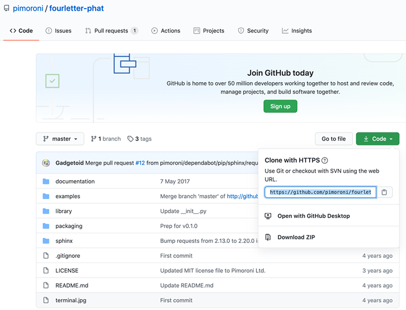Open the Pull requests tab
The height and width of the screenshot is (310, 406).
point(112,31)
